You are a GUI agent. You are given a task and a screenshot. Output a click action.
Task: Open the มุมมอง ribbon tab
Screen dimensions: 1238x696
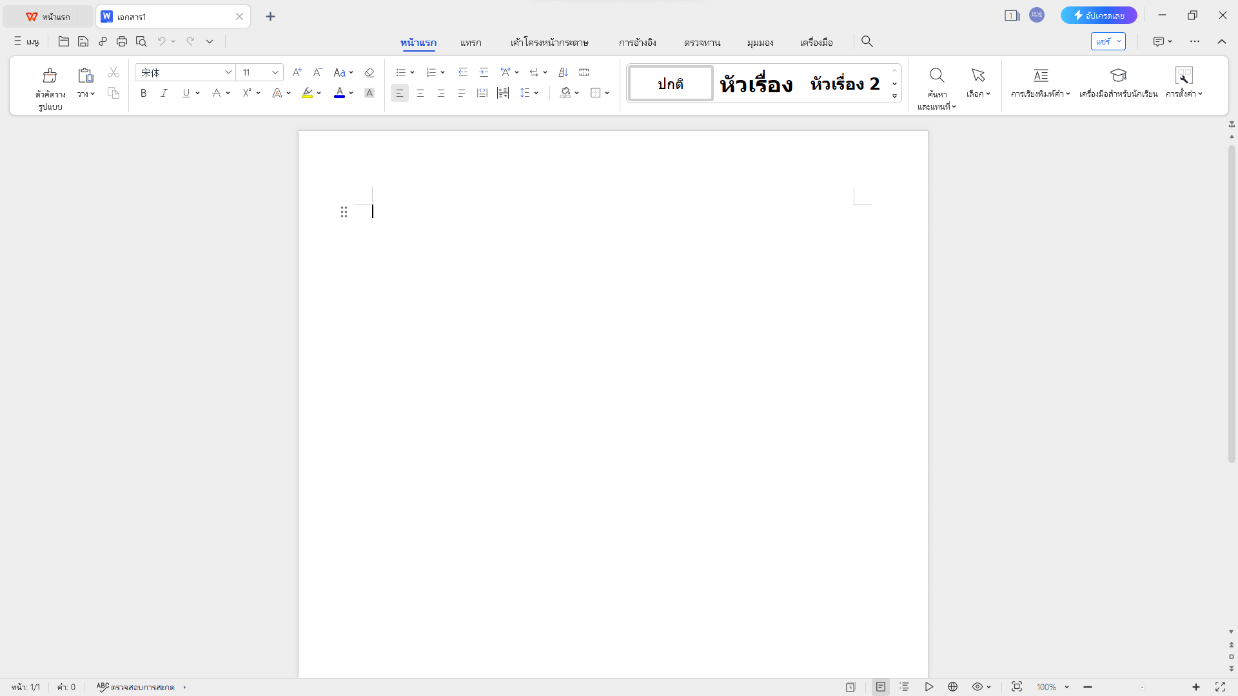coord(760,42)
